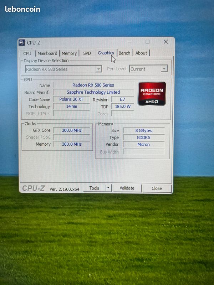The height and width of the screenshot is (285, 214).
Task: Go to the SPD tab
Action: click(x=87, y=53)
